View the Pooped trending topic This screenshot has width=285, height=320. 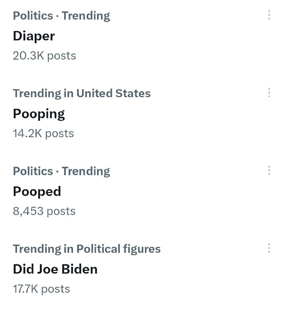tap(37, 192)
